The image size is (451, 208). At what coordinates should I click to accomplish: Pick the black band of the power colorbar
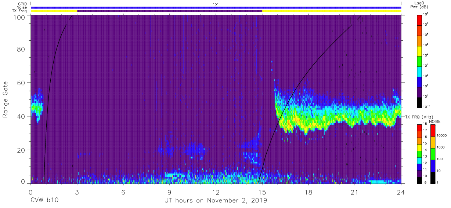[419, 102]
